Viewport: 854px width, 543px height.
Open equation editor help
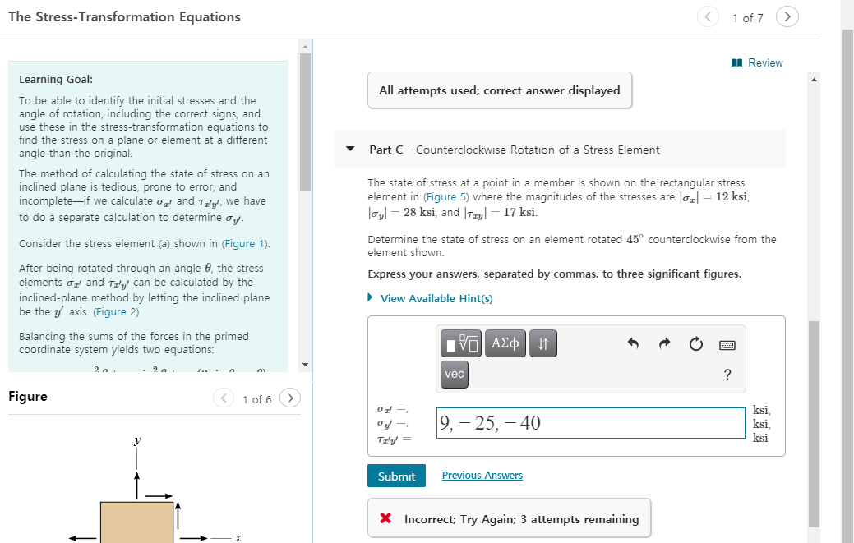coord(727,375)
